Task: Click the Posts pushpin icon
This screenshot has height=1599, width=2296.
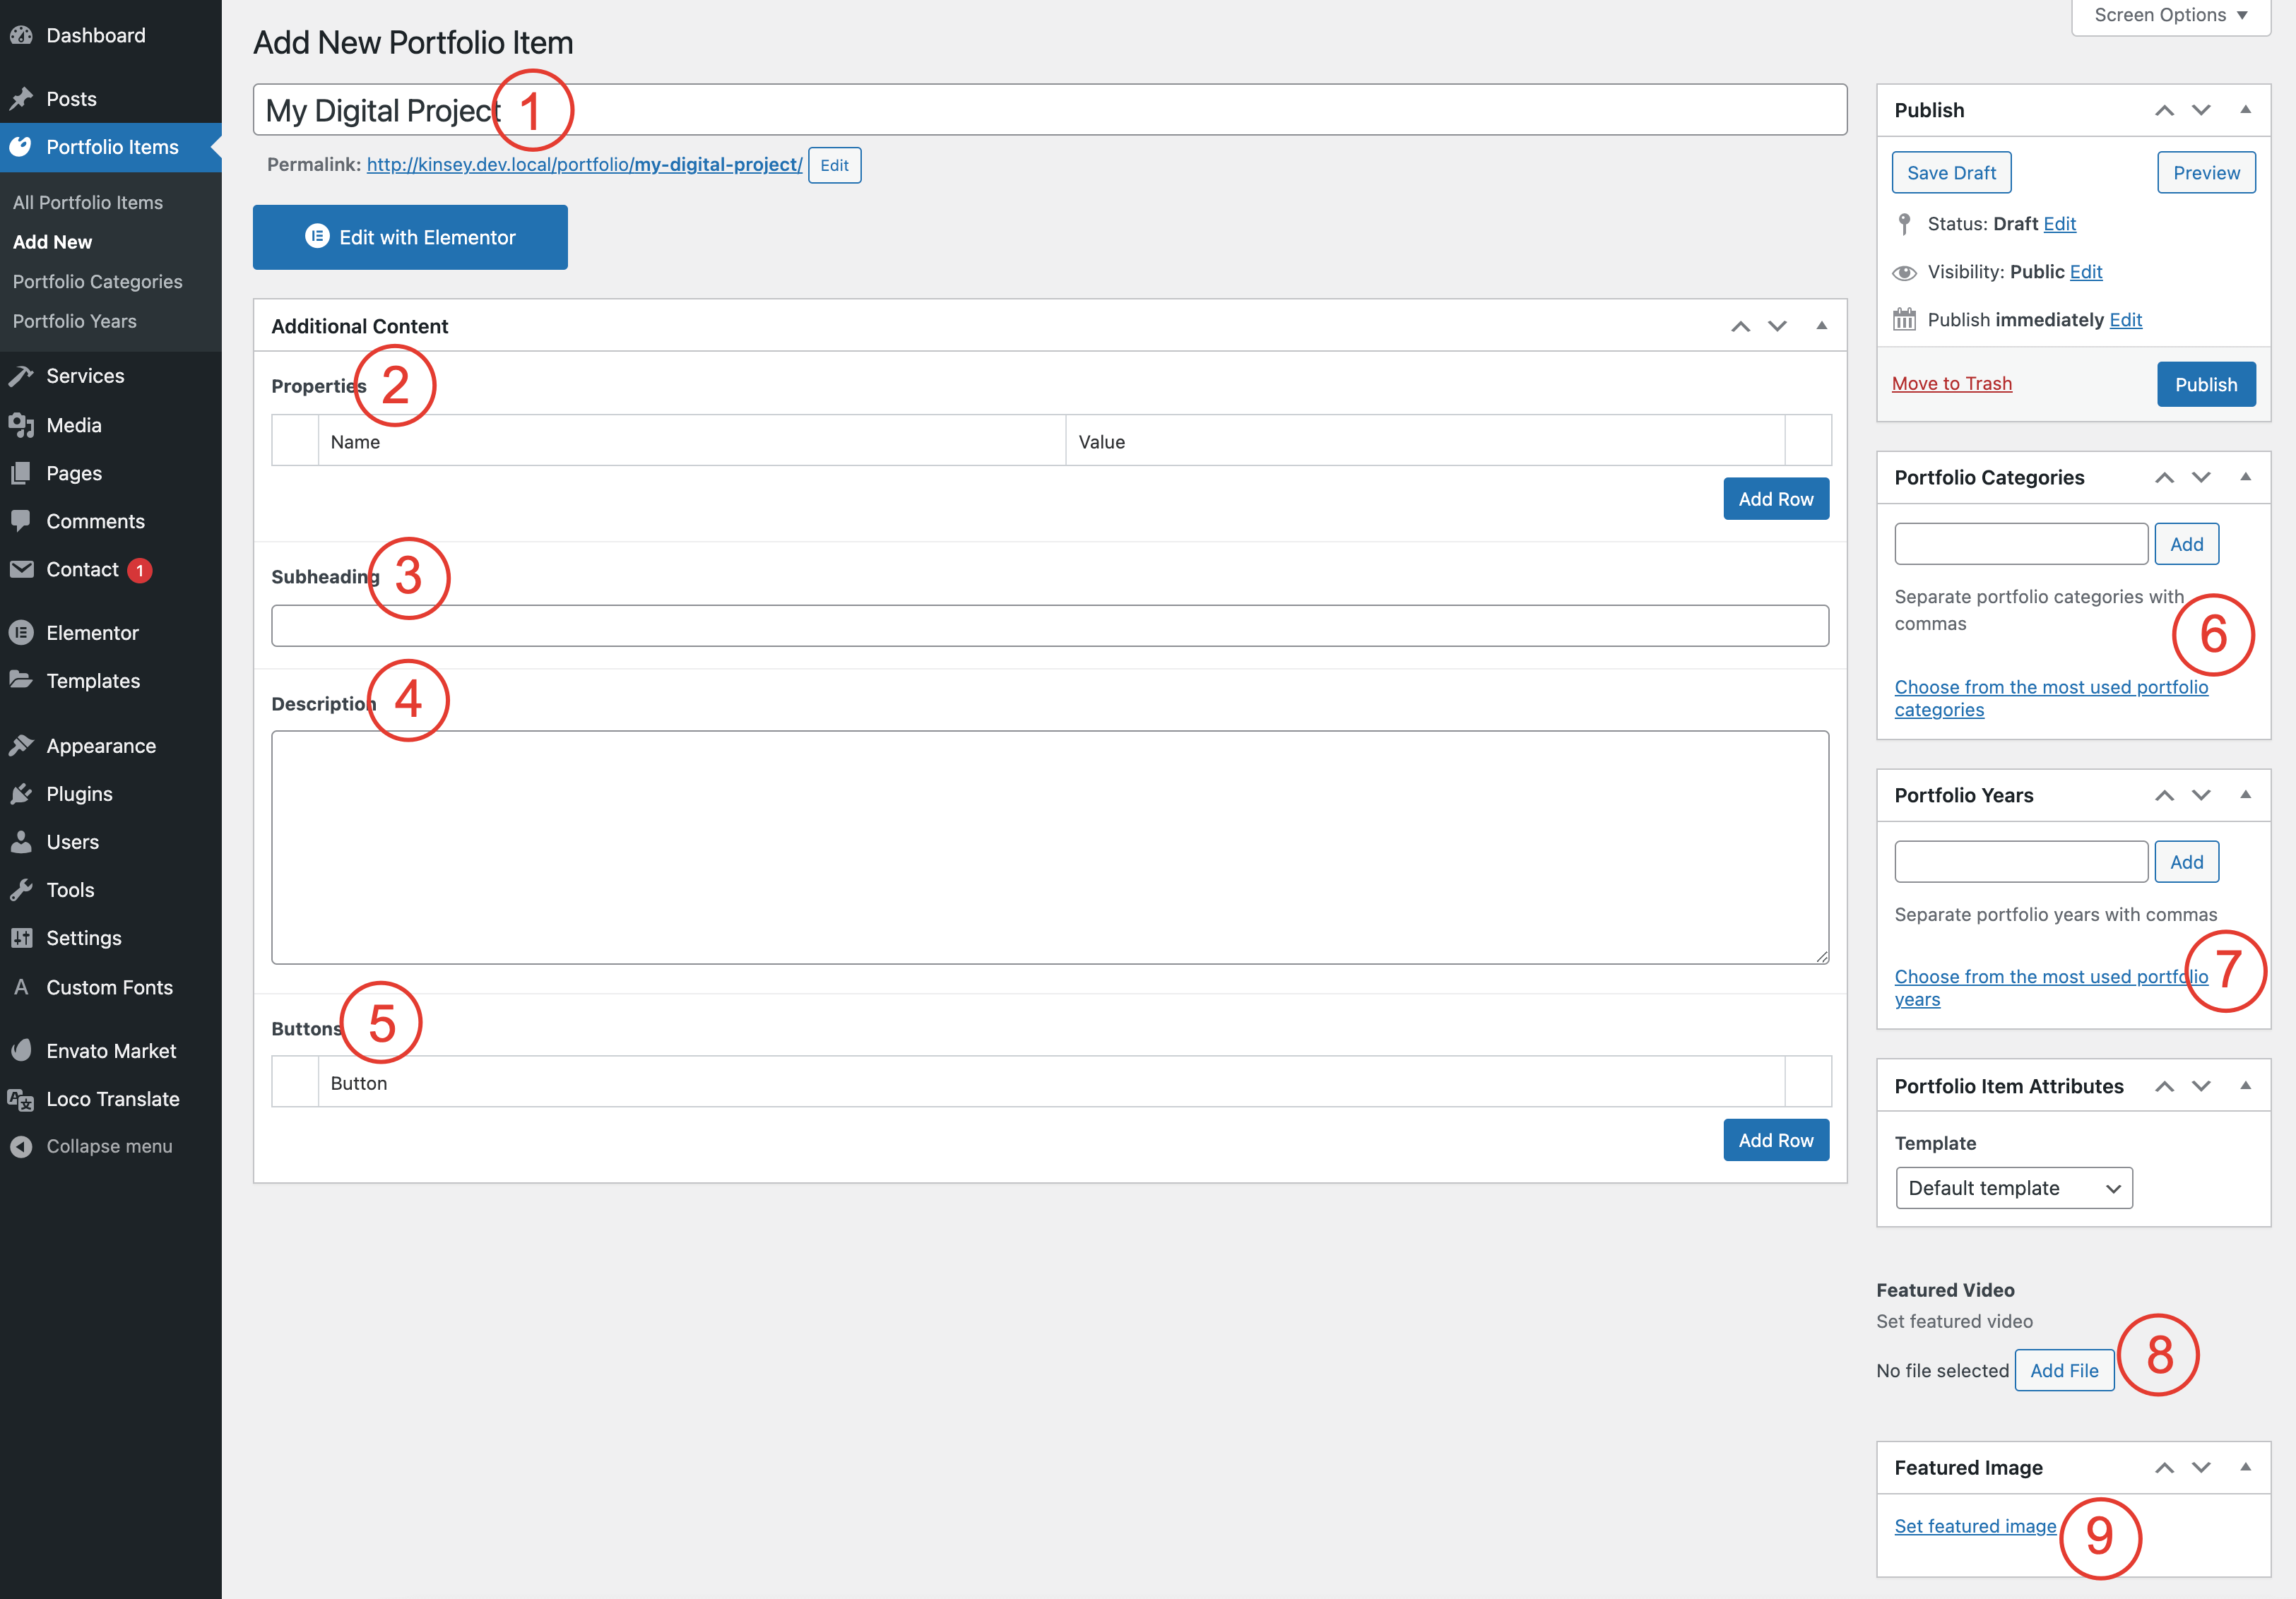Action: click(21, 99)
